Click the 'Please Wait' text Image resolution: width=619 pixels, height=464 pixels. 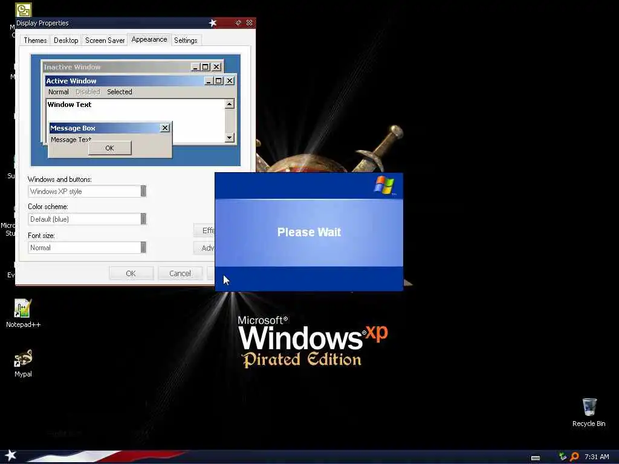point(309,232)
